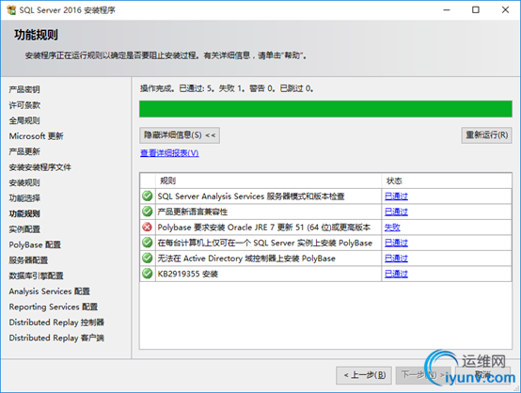
Task: Click the 状态 column header
Action: pos(447,181)
